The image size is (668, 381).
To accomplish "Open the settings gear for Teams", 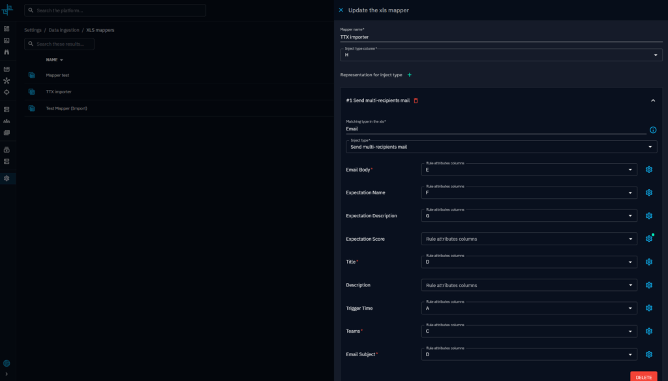I will click(x=648, y=331).
